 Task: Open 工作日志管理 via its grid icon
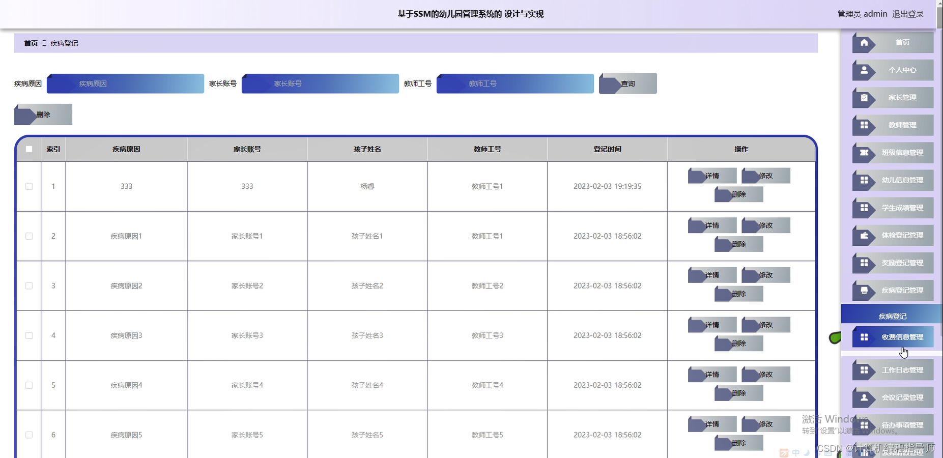(x=864, y=370)
